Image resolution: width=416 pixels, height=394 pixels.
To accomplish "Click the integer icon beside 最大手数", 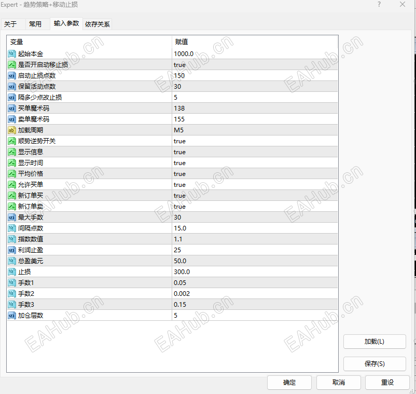I will tap(12, 217).
